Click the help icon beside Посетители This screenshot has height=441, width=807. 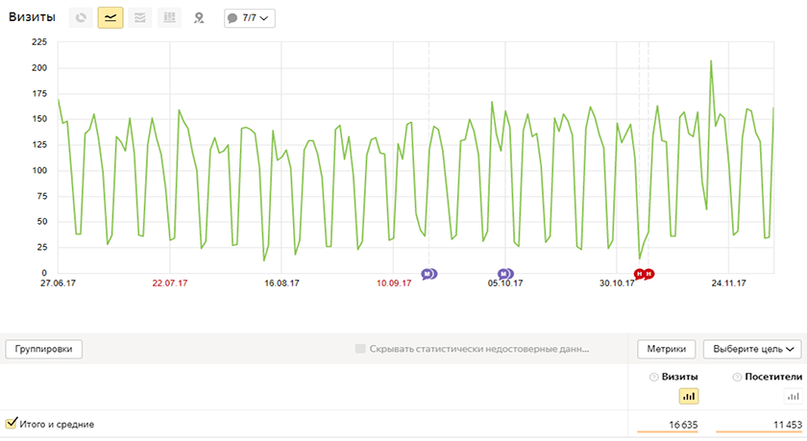(x=736, y=378)
